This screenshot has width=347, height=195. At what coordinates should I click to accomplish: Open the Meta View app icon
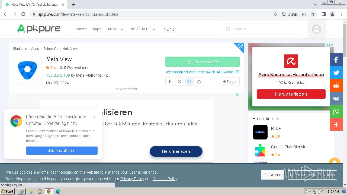coord(27,70)
